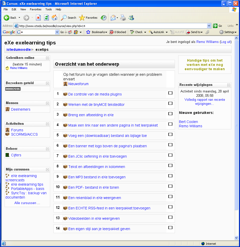Viewport: 240px width, 247px height.
Task: Click the ABC Check spelling icon
Action: click(x=132, y=32)
